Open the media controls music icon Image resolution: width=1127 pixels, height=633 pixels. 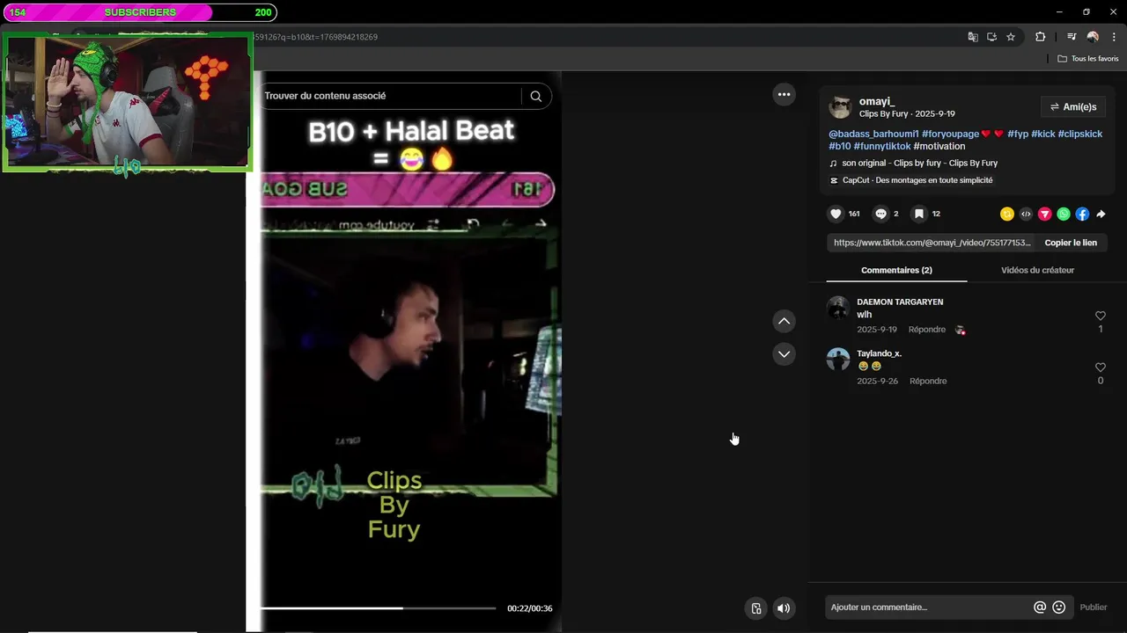(x=1072, y=37)
